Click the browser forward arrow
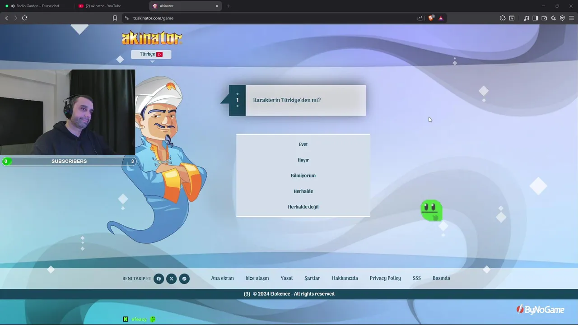Image resolution: width=578 pixels, height=325 pixels. pyautogui.click(x=15, y=18)
